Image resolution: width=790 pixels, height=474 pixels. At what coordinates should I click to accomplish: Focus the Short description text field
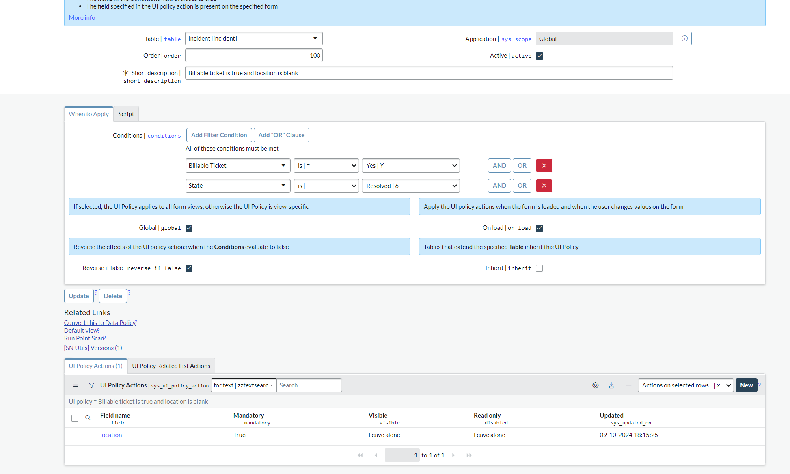[429, 73]
